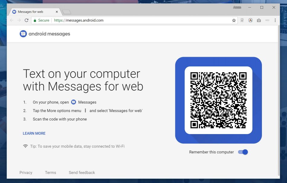The height and width of the screenshot is (183, 287).
Task: Reload the page with the refresh icon
Action: pos(27,20)
